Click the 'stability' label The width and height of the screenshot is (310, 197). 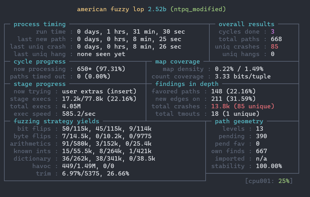(228, 166)
